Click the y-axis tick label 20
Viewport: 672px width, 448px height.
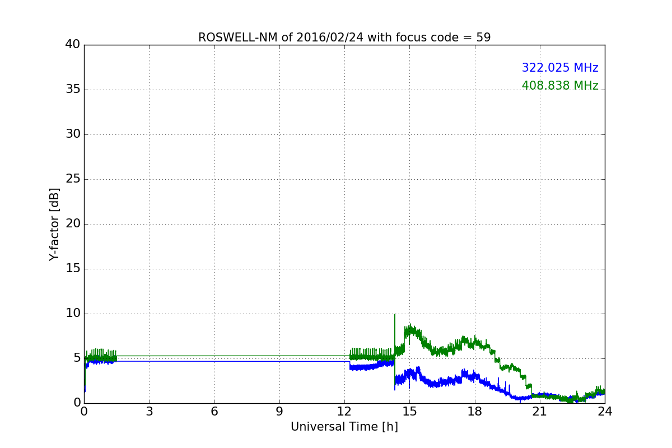(x=73, y=224)
